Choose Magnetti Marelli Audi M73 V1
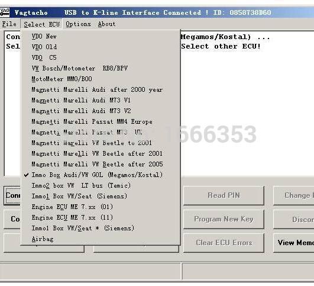This screenshot has height=286, width=314. [x=101, y=100]
